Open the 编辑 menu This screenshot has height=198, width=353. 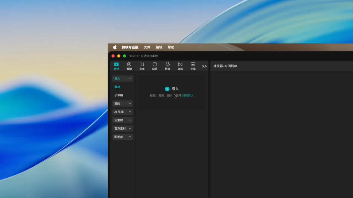click(x=159, y=47)
